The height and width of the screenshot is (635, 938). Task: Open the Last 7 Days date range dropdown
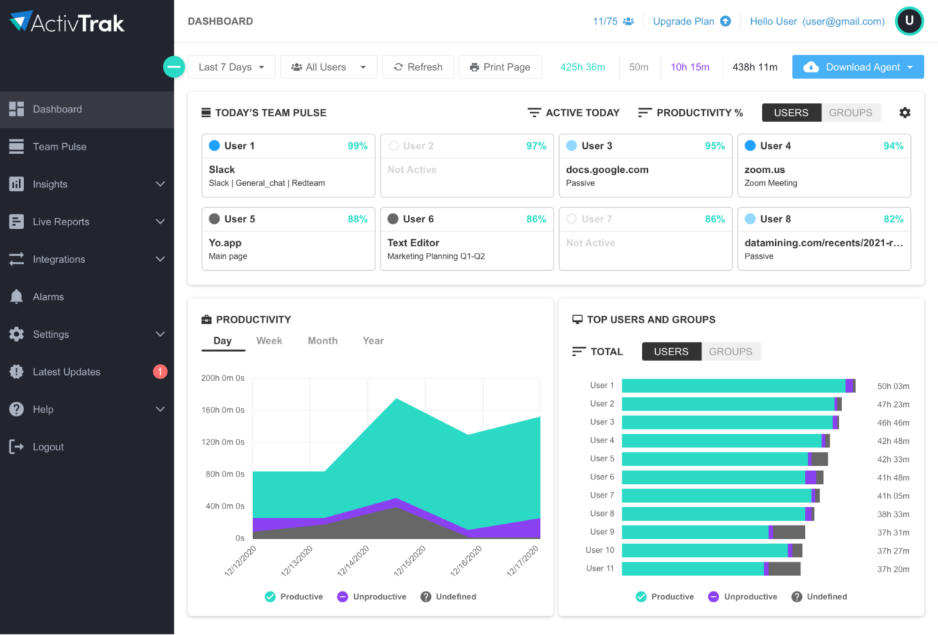point(231,66)
